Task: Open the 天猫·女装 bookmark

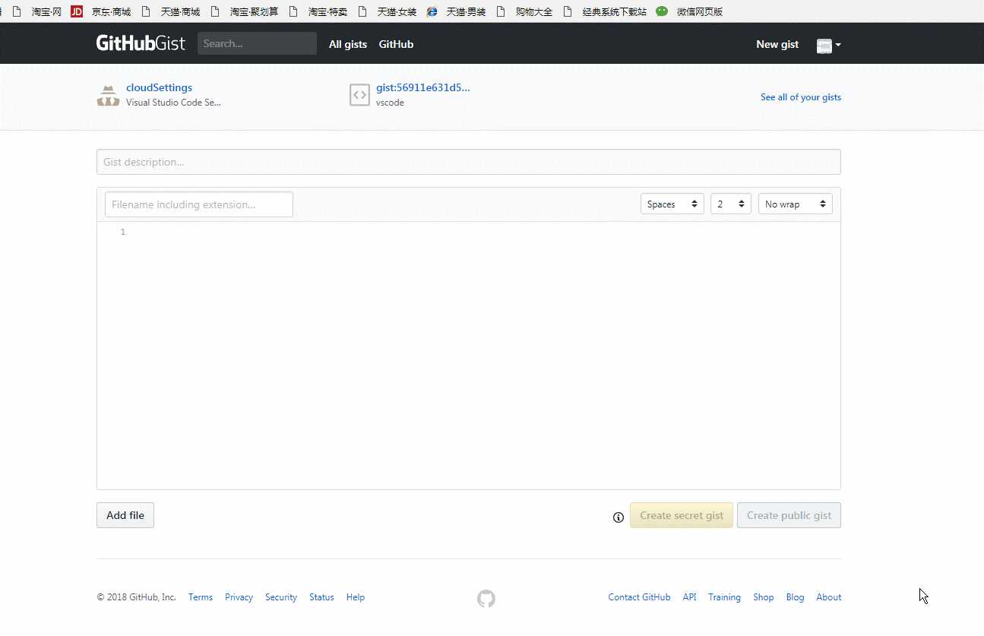Action: (x=397, y=12)
